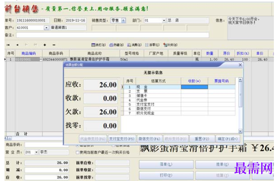Click the product name cell in row 1
280x181 pixels.
(x=94, y=59)
